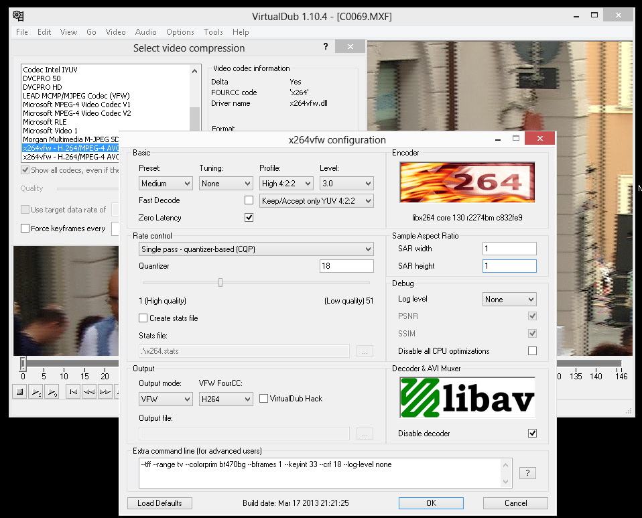Check Disable all CPU optimizations
This screenshot has height=518, width=642.
(532, 351)
